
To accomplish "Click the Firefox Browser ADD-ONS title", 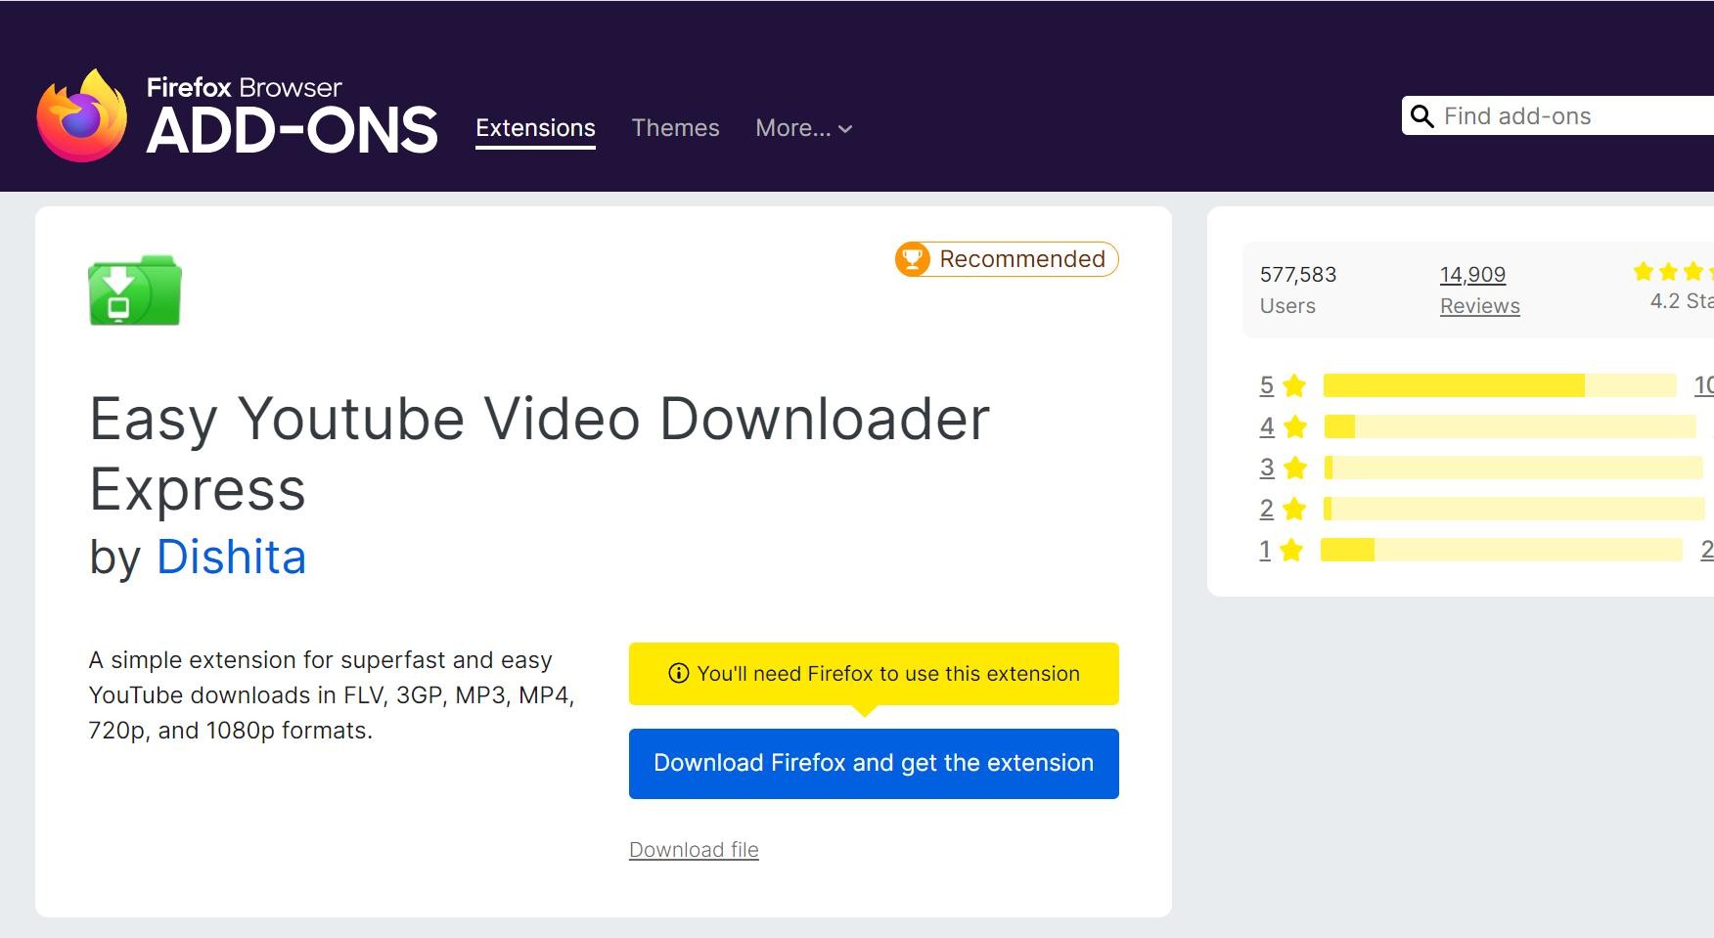I will click(x=292, y=117).
